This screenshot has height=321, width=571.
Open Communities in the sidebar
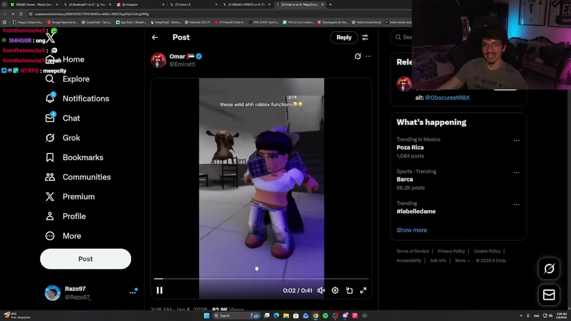pos(78,177)
